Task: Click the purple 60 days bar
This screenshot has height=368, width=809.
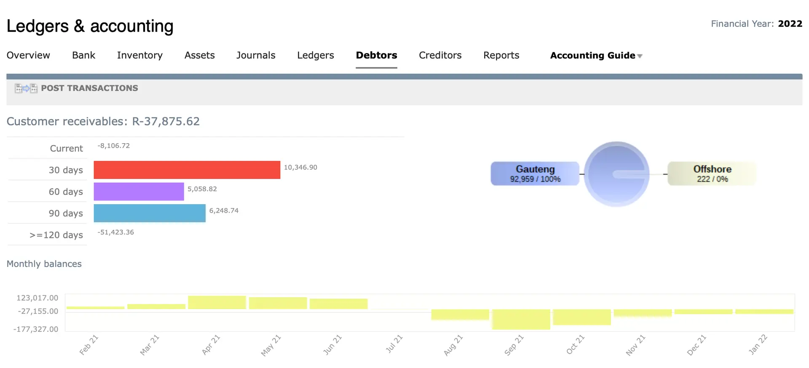Action: point(139,192)
